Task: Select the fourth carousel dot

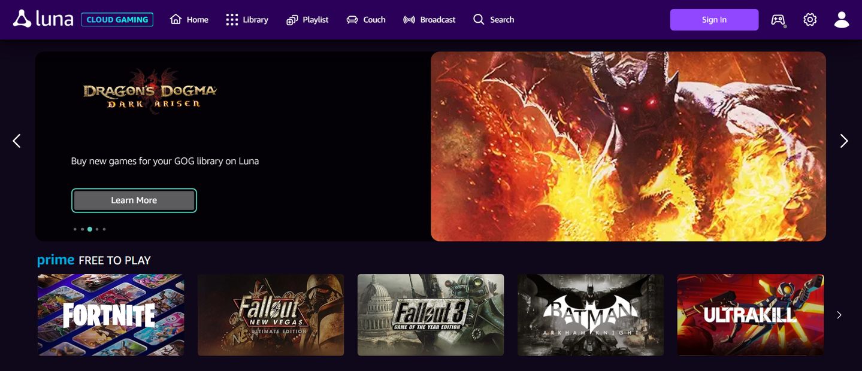Action: [x=97, y=229]
